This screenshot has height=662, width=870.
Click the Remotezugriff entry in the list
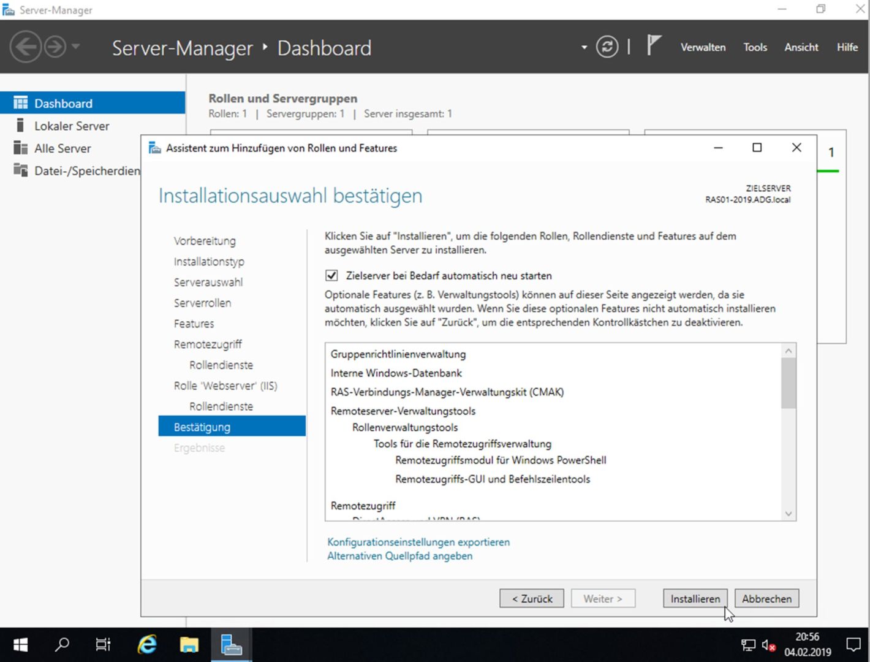coord(363,506)
